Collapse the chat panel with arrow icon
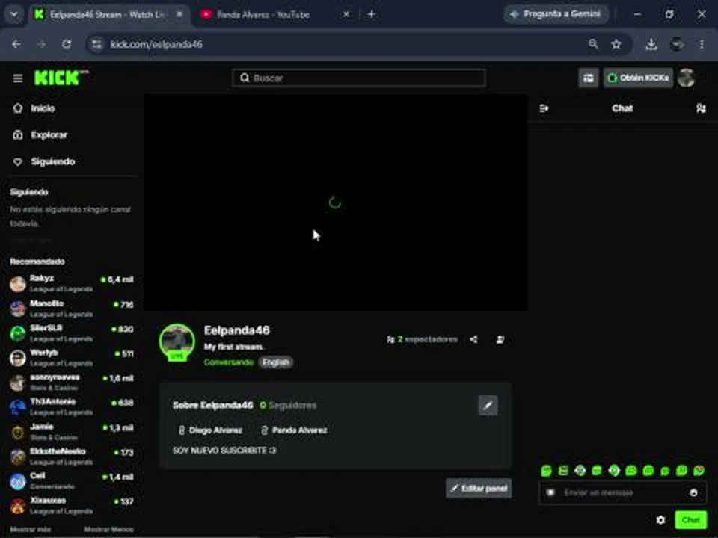The height and width of the screenshot is (538, 718). [544, 108]
